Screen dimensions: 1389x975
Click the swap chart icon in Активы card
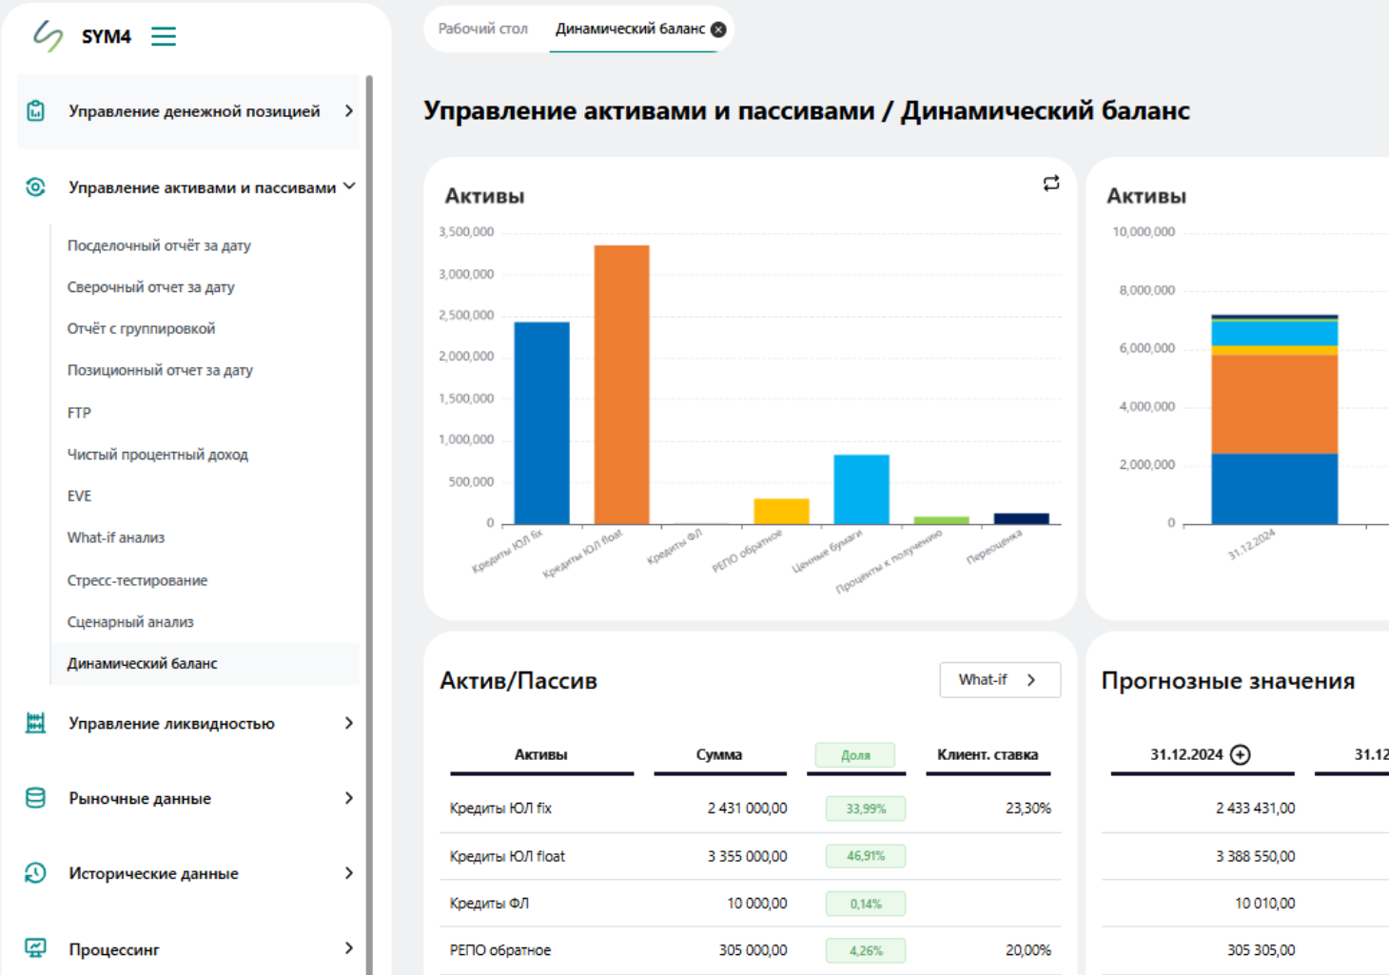1051,184
